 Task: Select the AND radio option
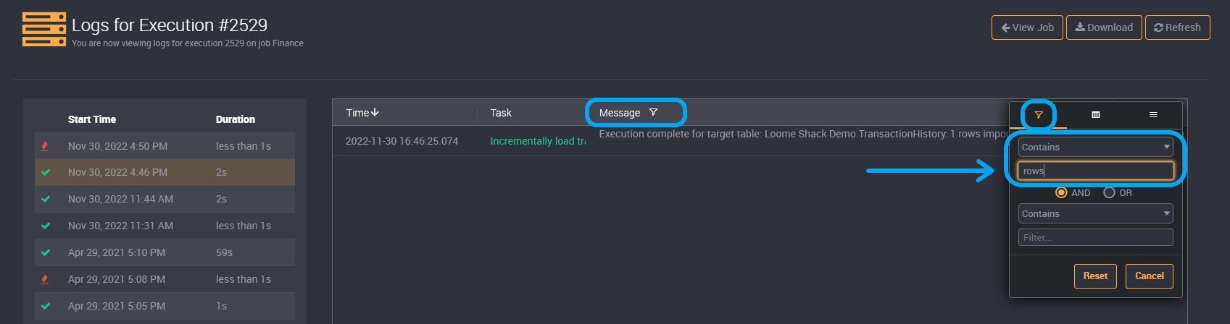[x=1061, y=192]
